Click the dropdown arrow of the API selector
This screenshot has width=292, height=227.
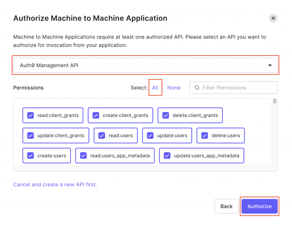tap(270, 65)
